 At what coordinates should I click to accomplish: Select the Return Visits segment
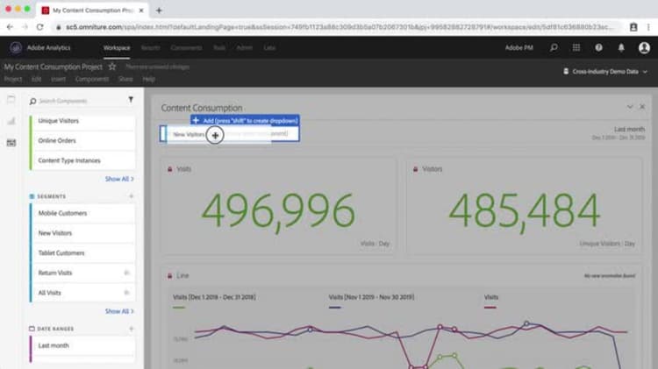point(83,273)
